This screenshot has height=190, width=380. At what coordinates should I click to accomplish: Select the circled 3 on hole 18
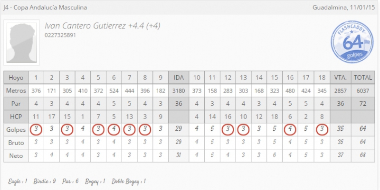point(322,129)
